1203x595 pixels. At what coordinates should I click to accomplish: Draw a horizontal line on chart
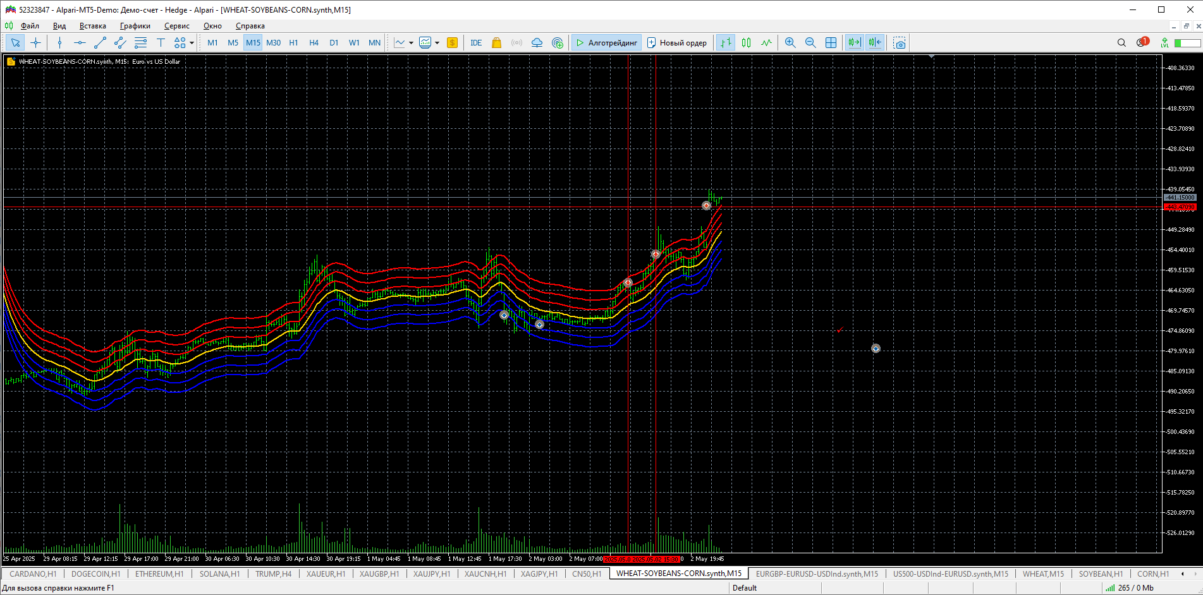tap(80, 43)
